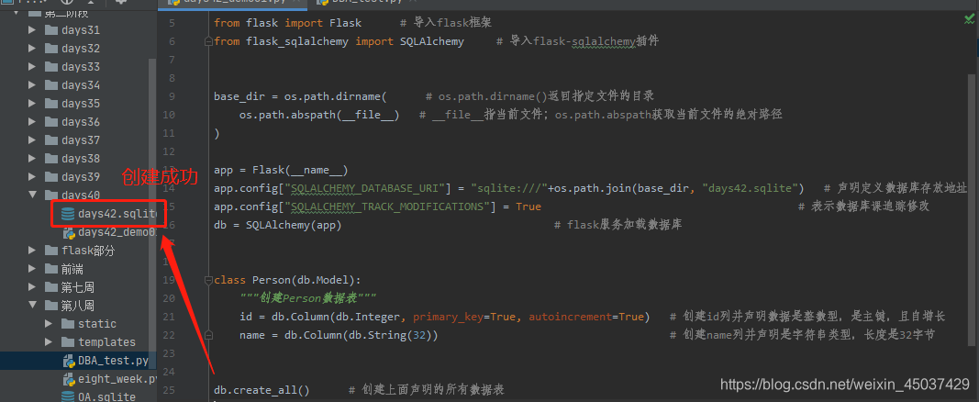
Task: Click the days38 folder icon
Action: pyautogui.click(x=51, y=159)
